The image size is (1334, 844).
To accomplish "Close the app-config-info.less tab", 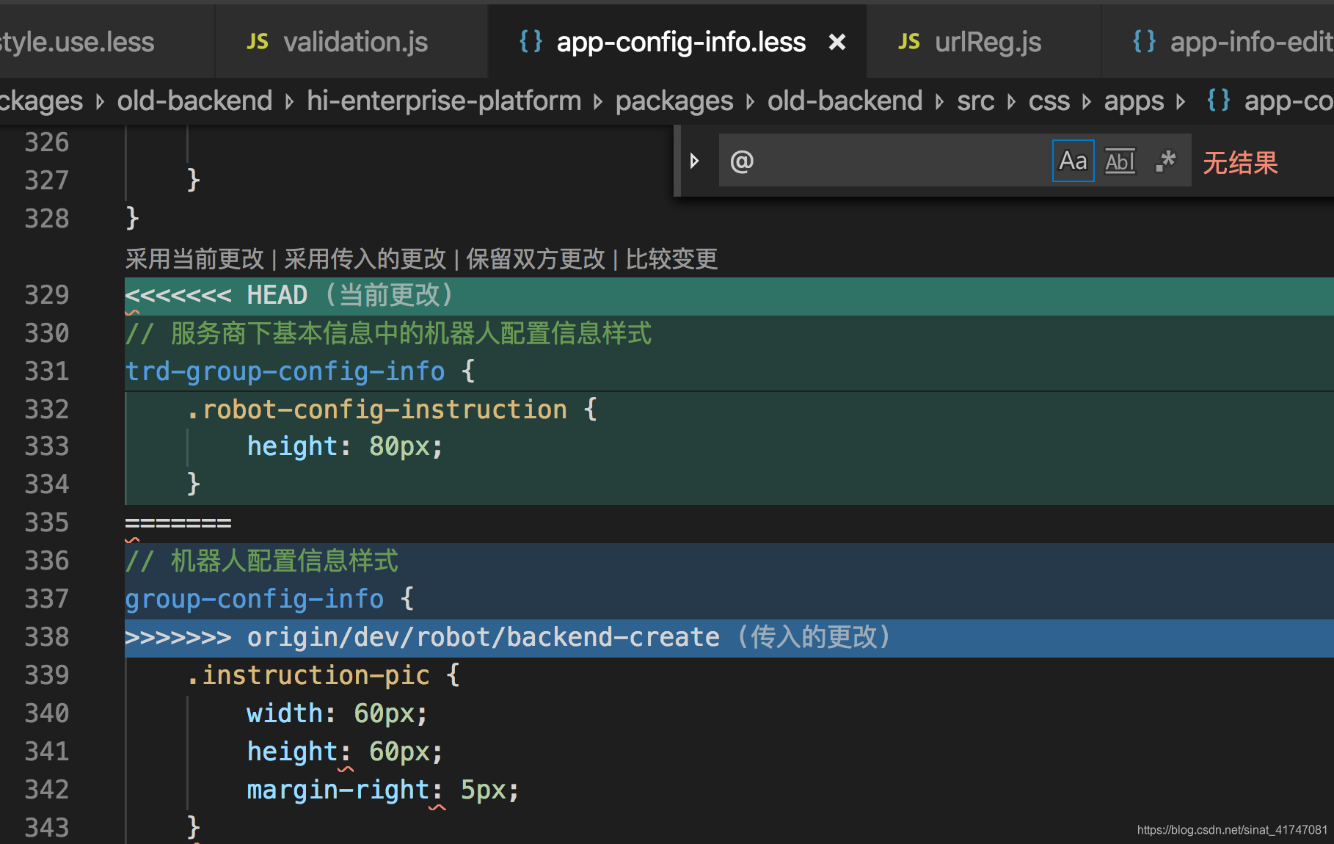I will click(x=837, y=42).
